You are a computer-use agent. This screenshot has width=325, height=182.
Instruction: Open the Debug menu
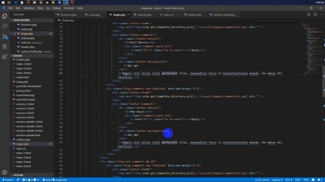pos(56,8)
